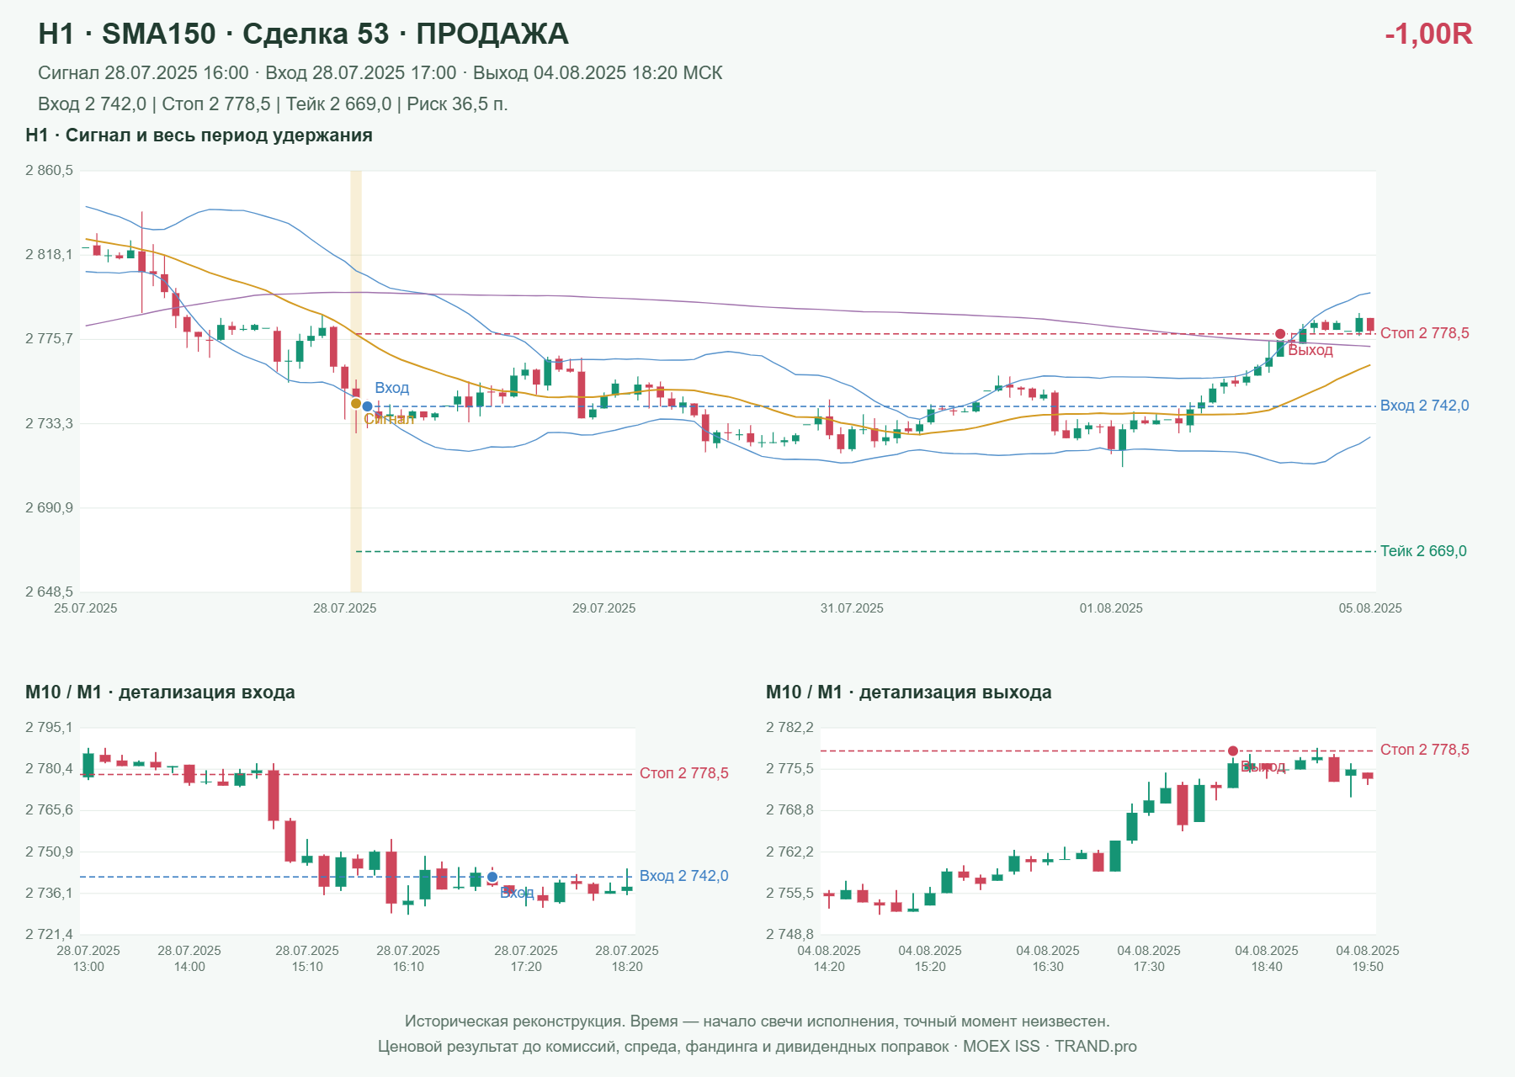Click the line 'Вход 2 742,0 | Стоп 2 778,5 | Тейк…'

coord(273,104)
